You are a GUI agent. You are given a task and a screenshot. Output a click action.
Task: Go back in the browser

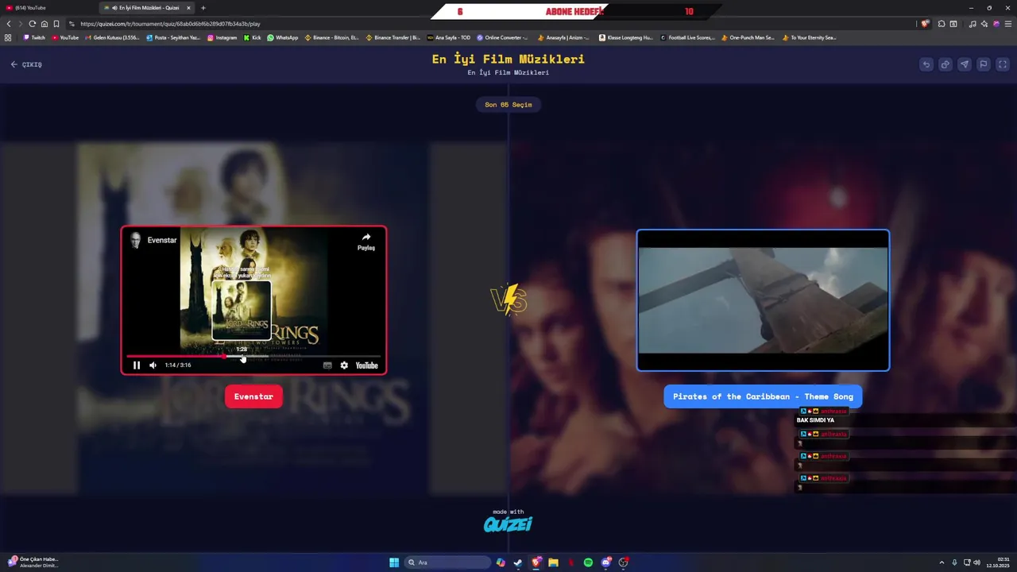9,24
